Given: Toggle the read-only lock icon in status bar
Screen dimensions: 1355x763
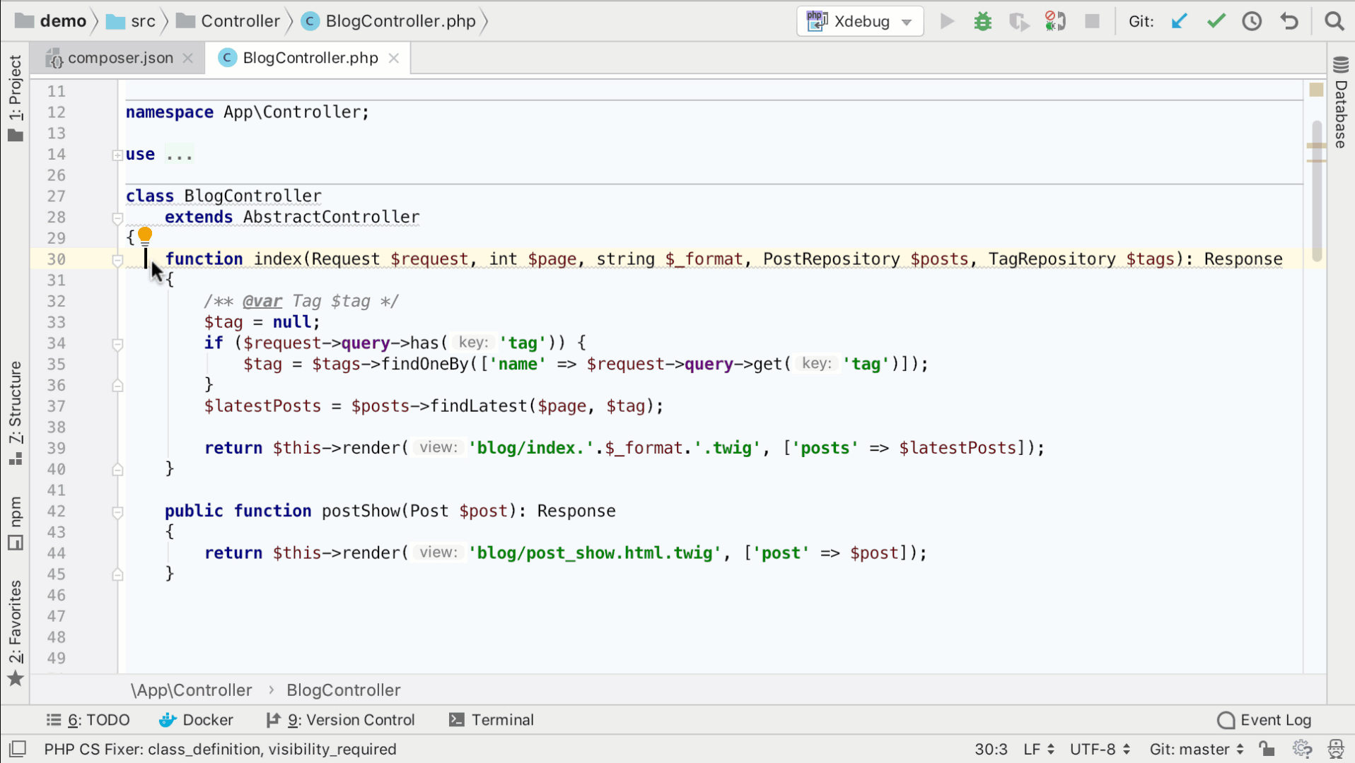Looking at the screenshot, I should [1267, 749].
